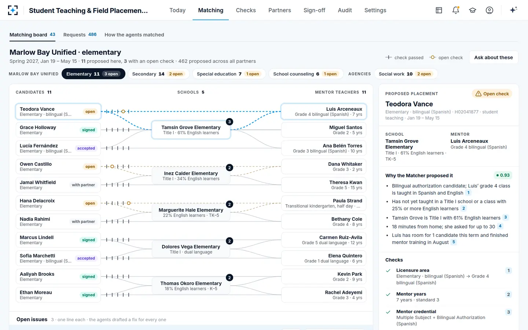Open the Audit tab

pyautogui.click(x=345, y=10)
